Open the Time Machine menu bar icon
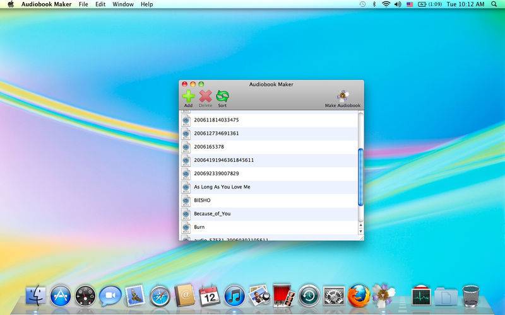 (x=362, y=4)
